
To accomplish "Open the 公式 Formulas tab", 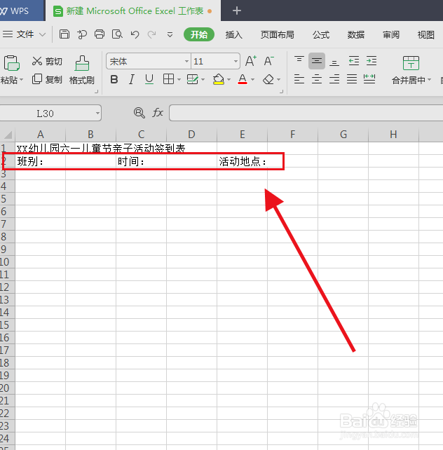I will click(x=321, y=35).
